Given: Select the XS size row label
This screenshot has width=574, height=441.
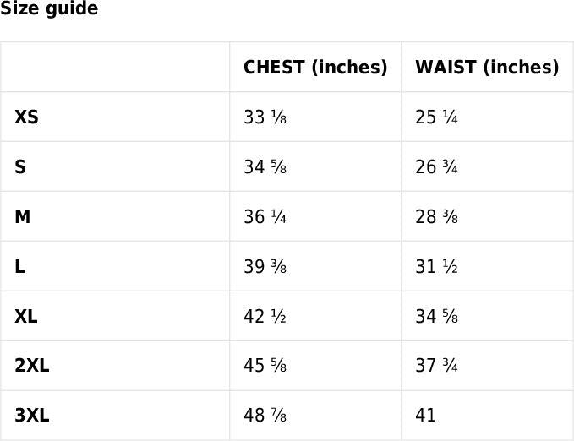Looking at the screenshot, I should tap(26, 117).
